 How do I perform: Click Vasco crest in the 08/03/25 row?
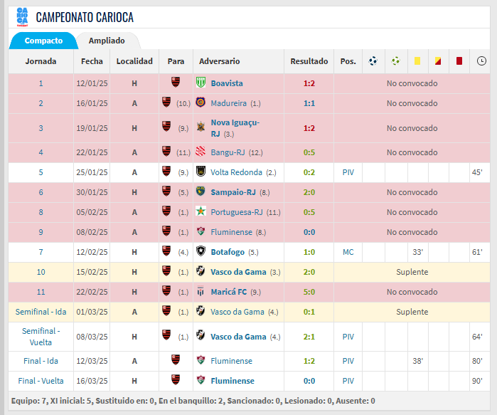click(x=201, y=335)
